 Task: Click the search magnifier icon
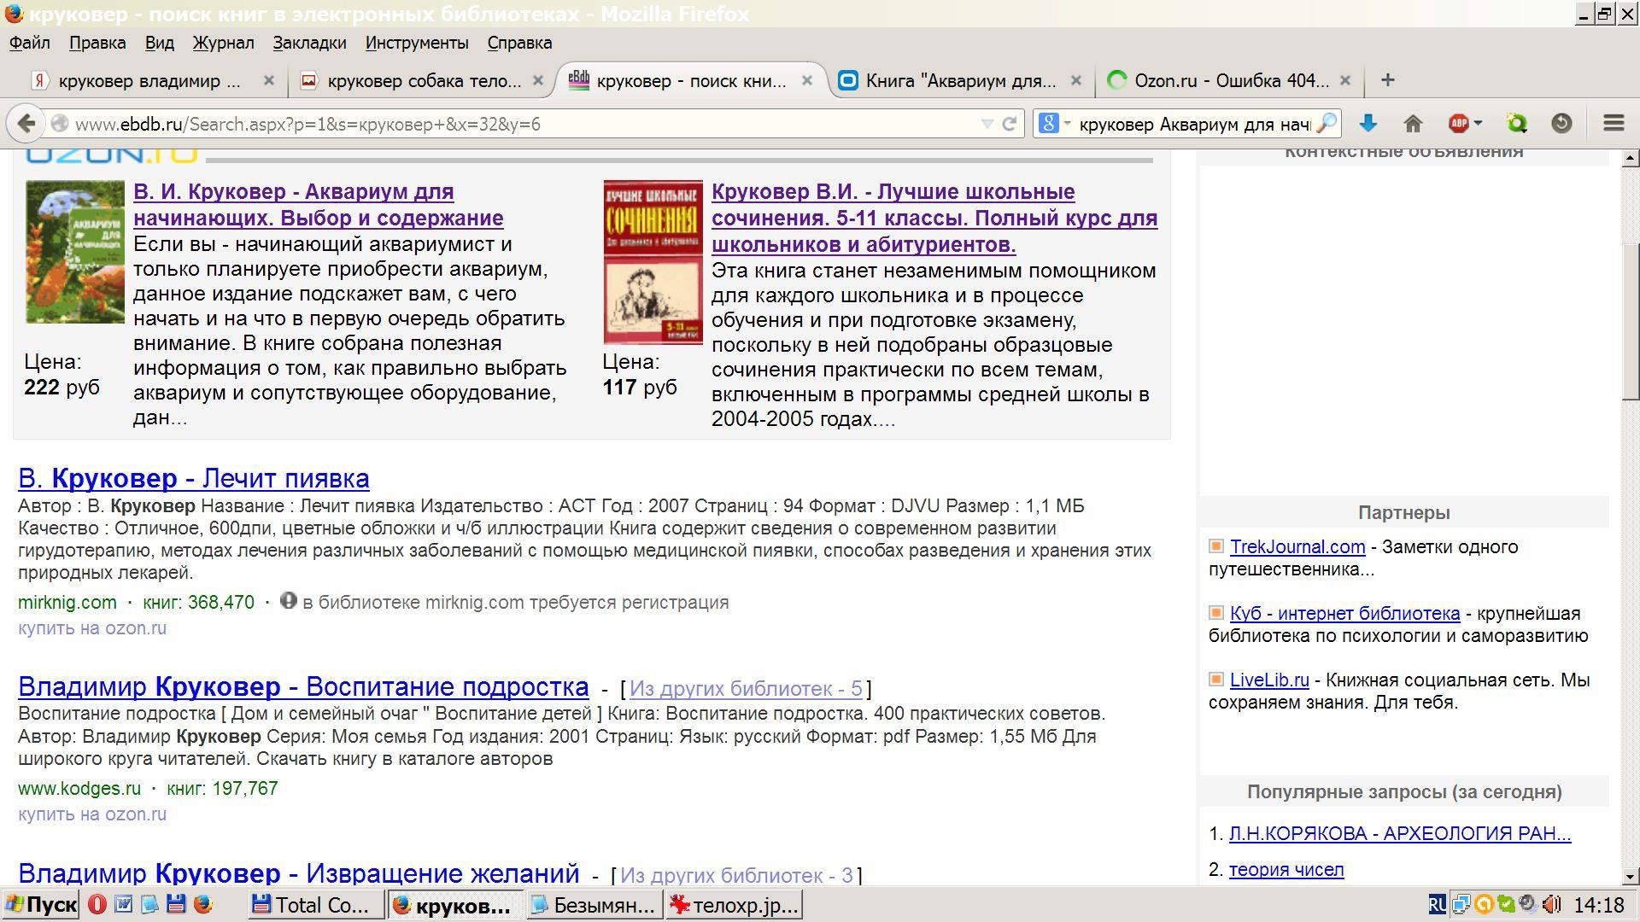click(1327, 124)
